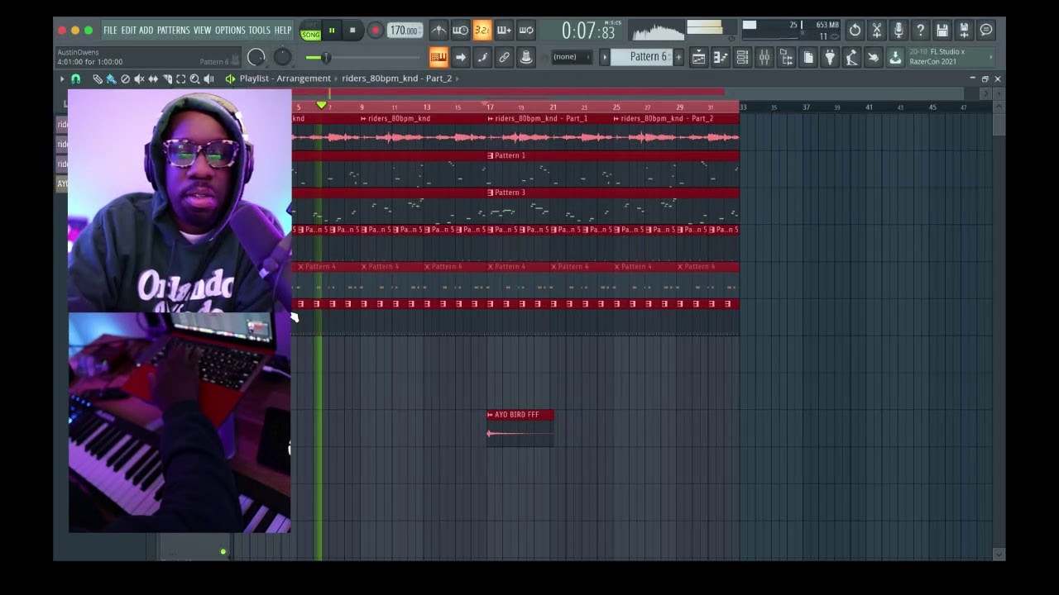Toggle the recording button
This screenshot has width=1059, height=595.
376,31
